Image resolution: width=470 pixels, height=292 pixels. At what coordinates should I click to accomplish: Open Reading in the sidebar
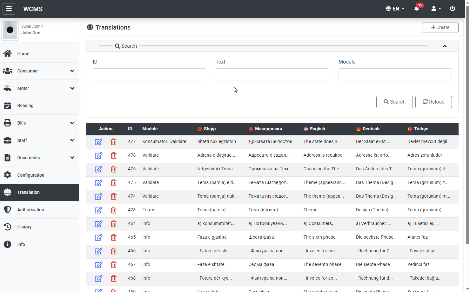(x=39, y=105)
